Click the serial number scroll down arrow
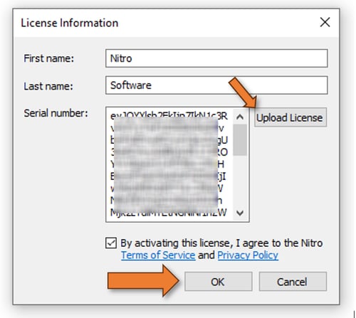Screen dimensions: 356x318 tap(240, 213)
